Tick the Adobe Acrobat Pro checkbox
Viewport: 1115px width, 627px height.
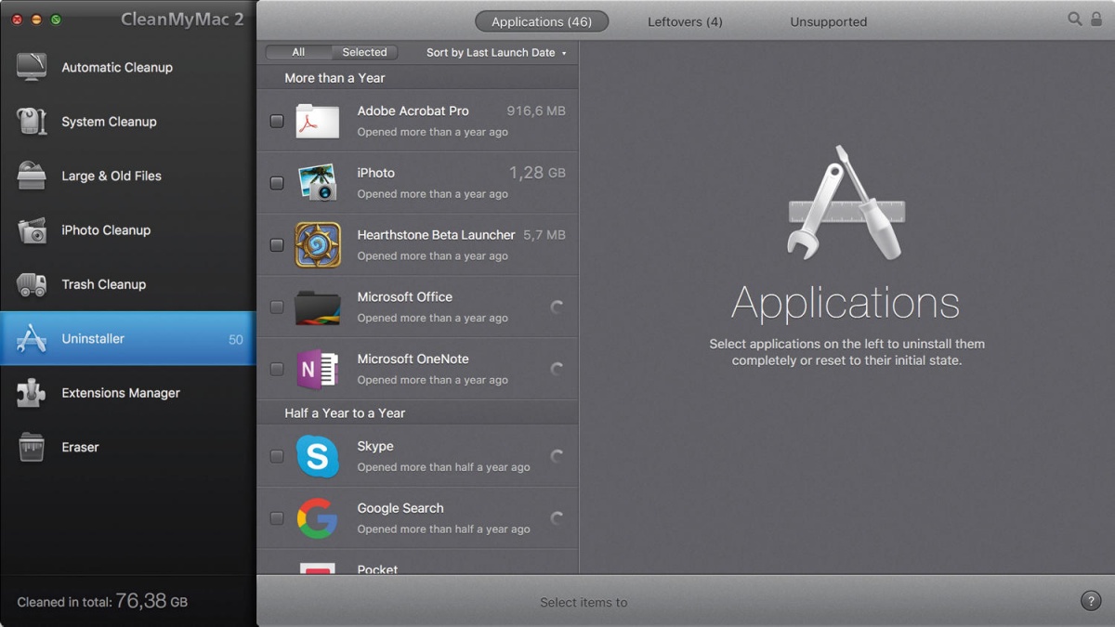277,121
